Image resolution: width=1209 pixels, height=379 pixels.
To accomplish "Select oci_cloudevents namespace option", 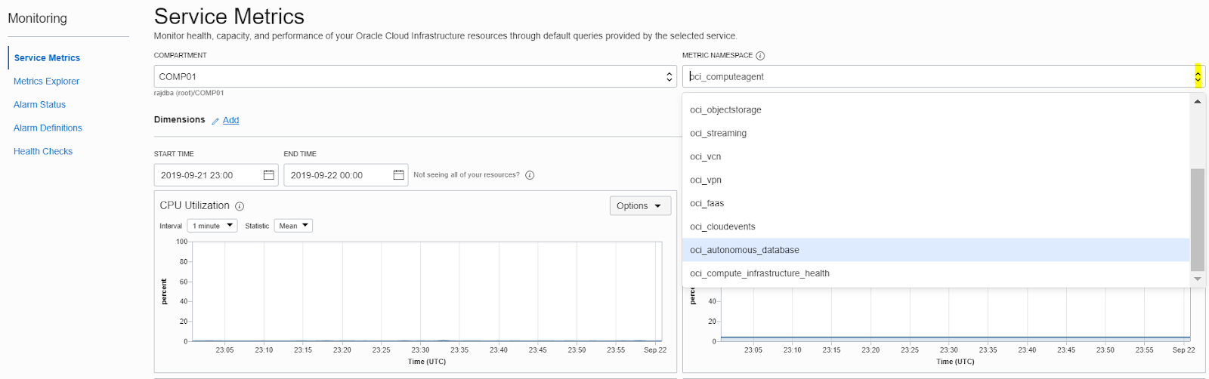I will click(x=936, y=226).
